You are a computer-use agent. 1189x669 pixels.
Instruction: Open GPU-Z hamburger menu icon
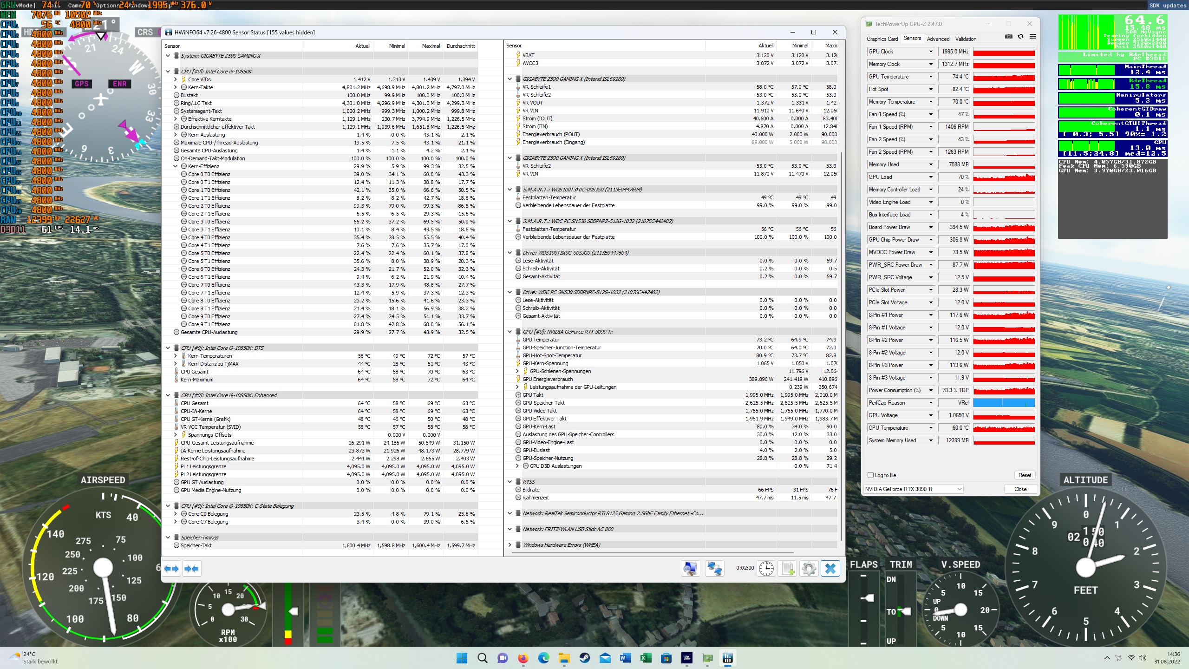pos(1032,37)
